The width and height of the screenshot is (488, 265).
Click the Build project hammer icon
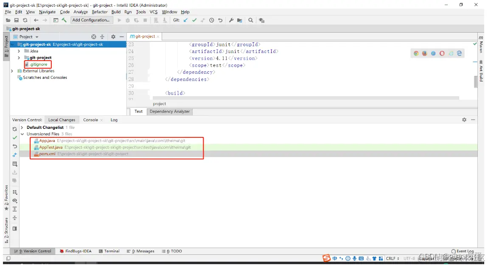(x=64, y=20)
